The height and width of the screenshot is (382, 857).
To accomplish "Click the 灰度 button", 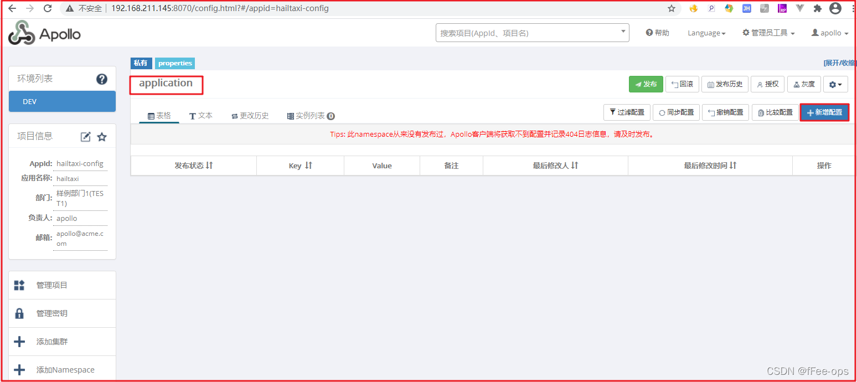I will coord(804,84).
